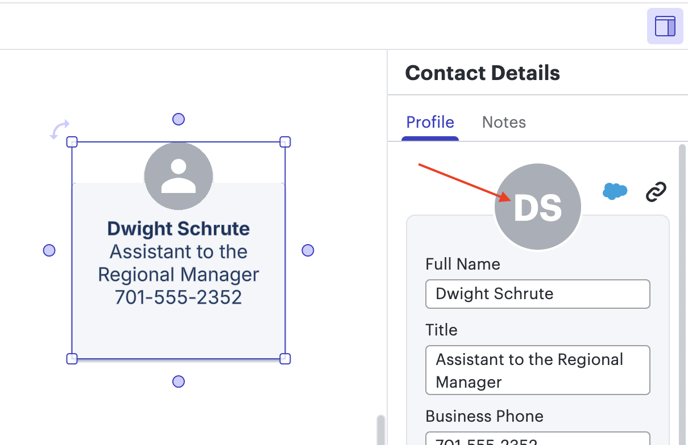Viewport: 688px width, 445px height.
Task: Select the DS avatar circle
Action: pos(537,206)
